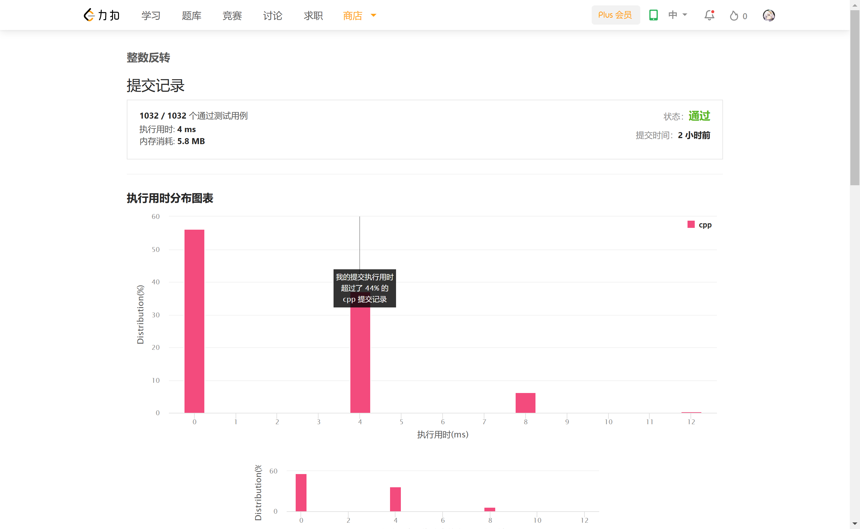Click the flame streak icon
This screenshot has width=860, height=529.
[x=733, y=16]
